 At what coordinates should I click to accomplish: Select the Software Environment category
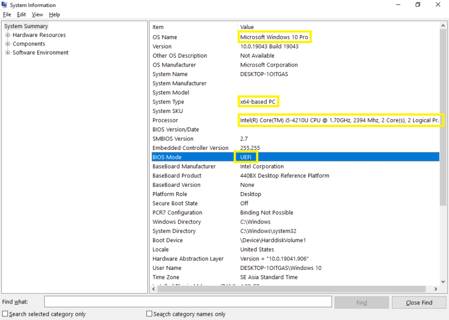pyautogui.click(x=41, y=52)
